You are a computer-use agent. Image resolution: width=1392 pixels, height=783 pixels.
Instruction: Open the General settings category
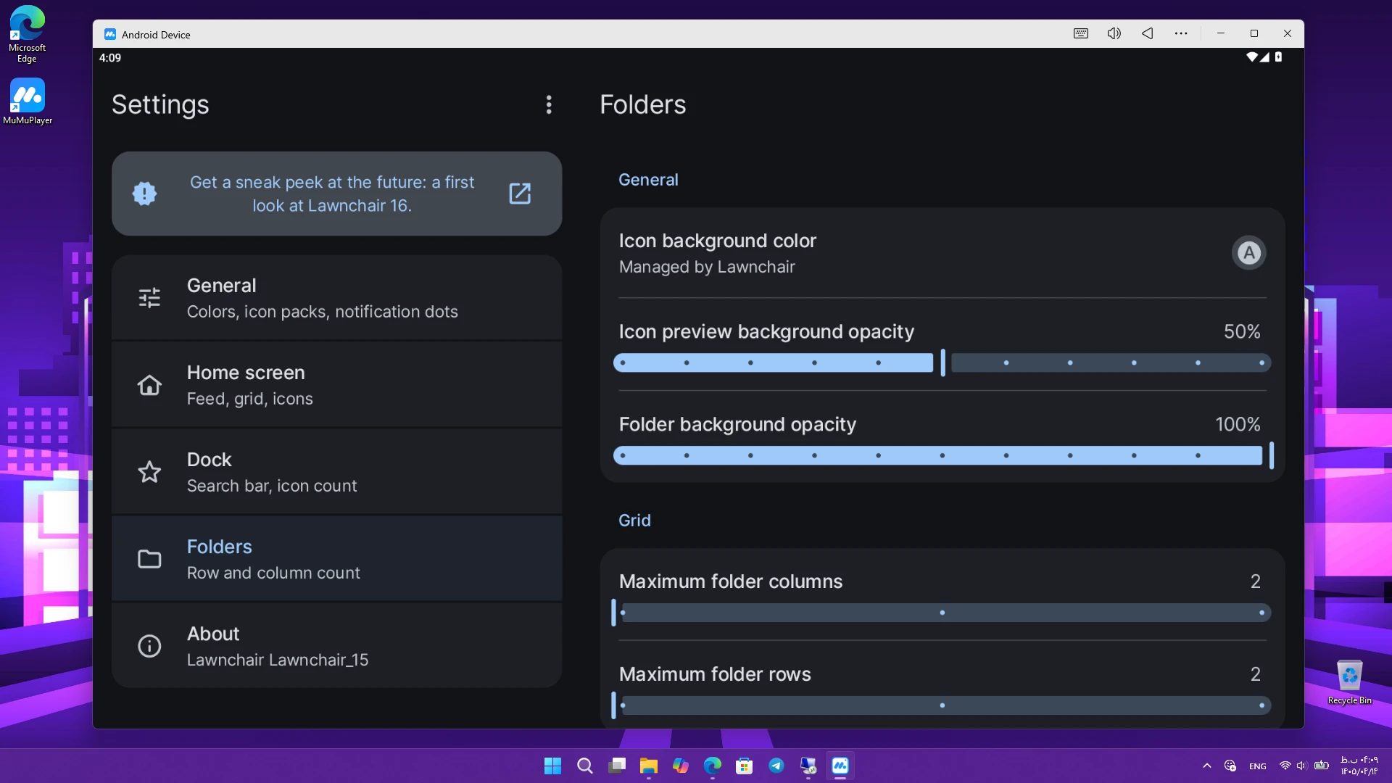click(337, 298)
